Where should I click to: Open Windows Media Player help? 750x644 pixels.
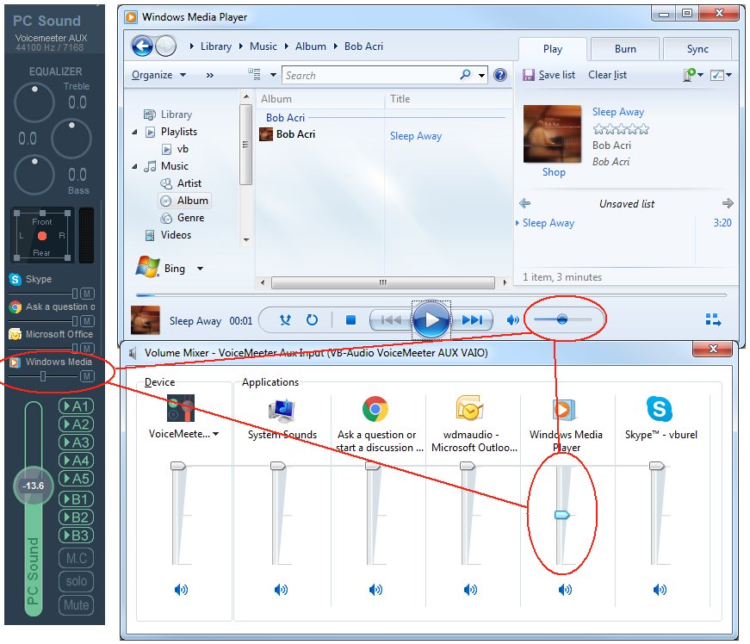pyautogui.click(x=500, y=75)
